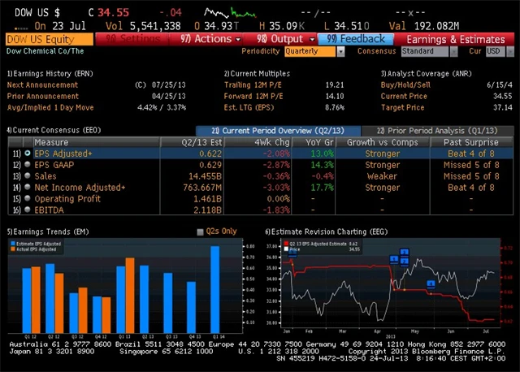Open the Output menu
This screenshot has height=372, width=520.
tap(279, 39)
